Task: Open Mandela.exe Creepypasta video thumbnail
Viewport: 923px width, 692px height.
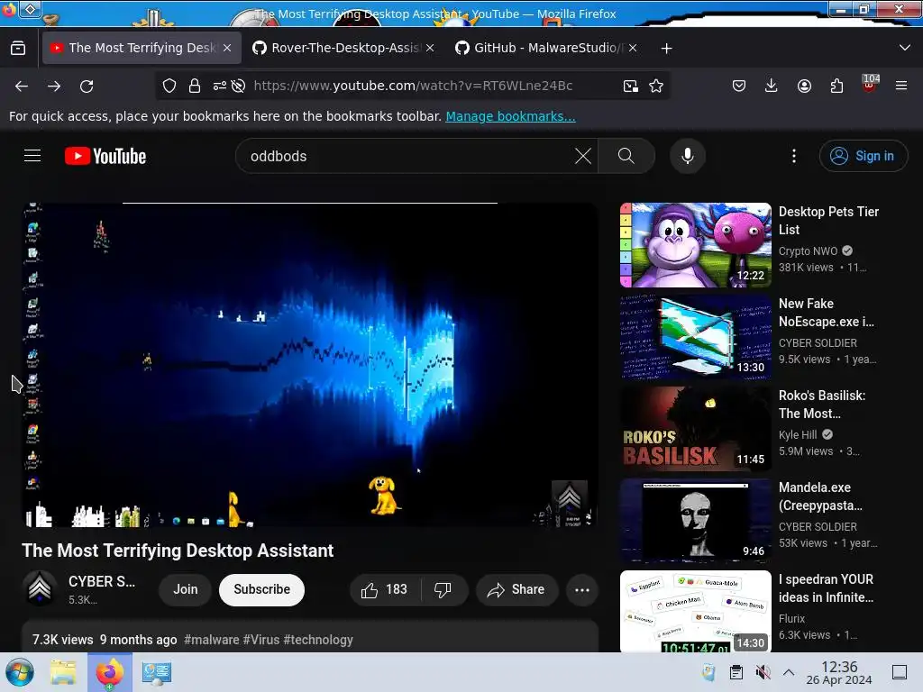Action: pyautogui.click(x=695, y=520)
